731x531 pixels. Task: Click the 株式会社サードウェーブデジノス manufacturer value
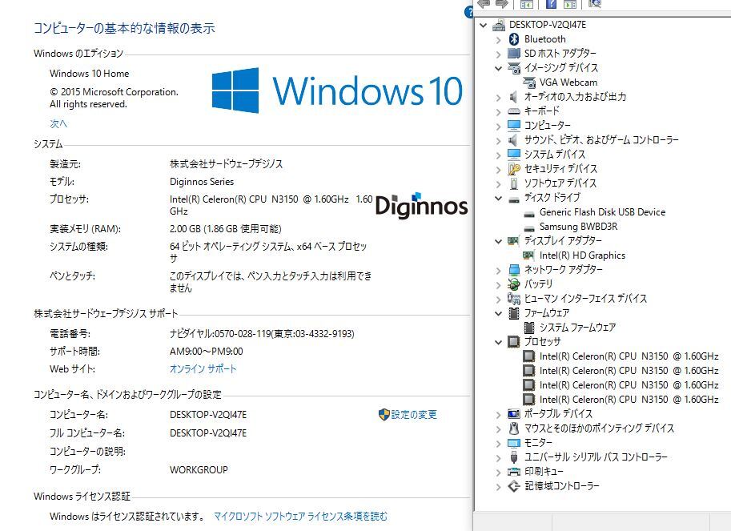226,163
